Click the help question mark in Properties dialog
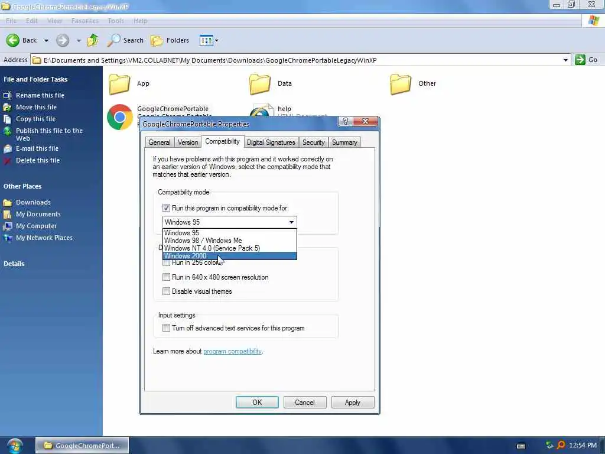 click(x=345, y=121)
